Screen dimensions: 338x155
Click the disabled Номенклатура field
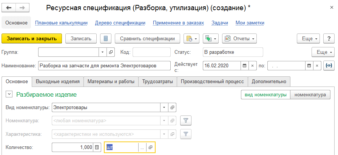pos(106,121)
